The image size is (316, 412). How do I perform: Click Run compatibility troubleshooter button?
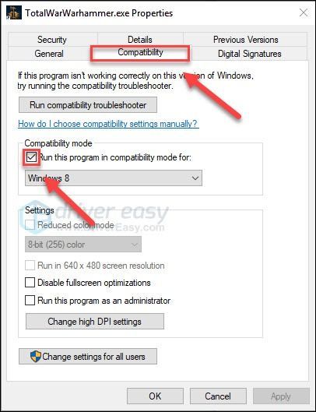(88, 105)
